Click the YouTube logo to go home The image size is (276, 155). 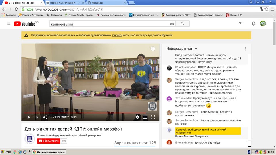(x=26, y=24)
